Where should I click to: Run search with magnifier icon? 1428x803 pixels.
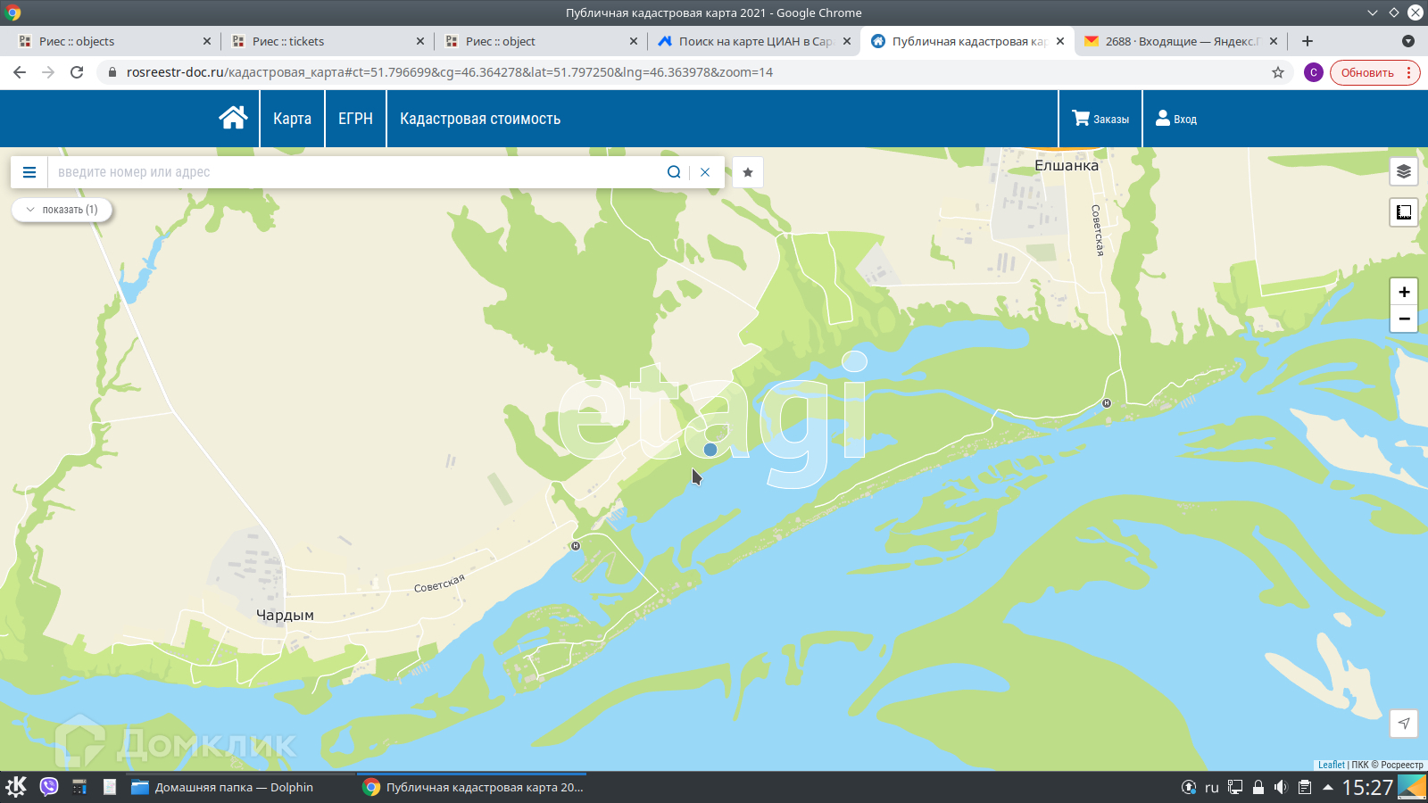pyautogui.click(x=674, y=172)
